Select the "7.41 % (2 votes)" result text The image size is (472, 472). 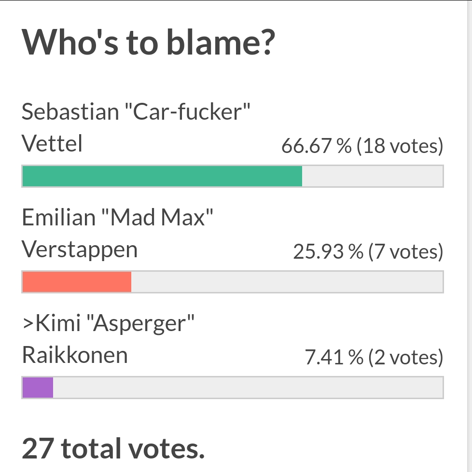[374, 358]
